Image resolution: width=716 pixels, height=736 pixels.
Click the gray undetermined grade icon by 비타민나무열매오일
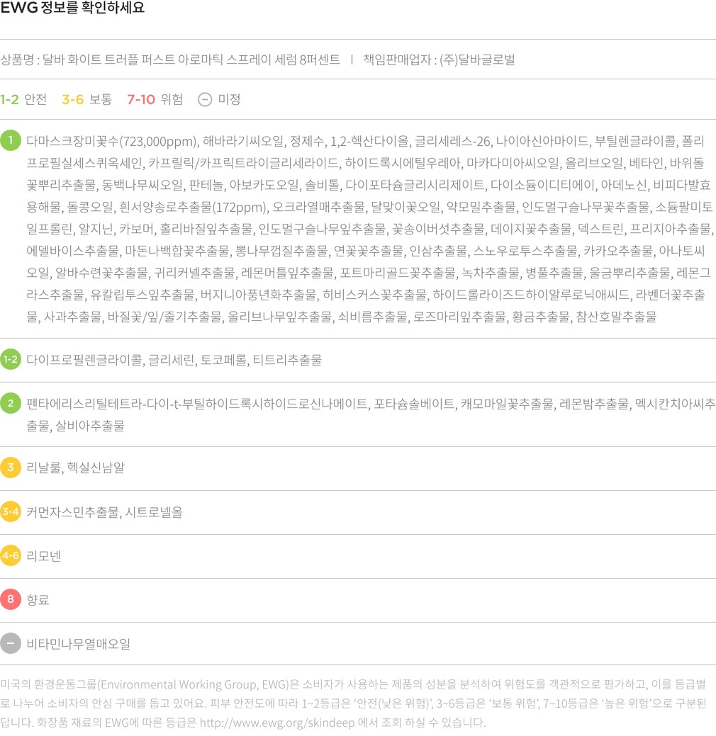11,643
